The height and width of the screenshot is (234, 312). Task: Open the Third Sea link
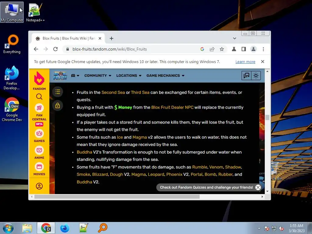point(140,93)
